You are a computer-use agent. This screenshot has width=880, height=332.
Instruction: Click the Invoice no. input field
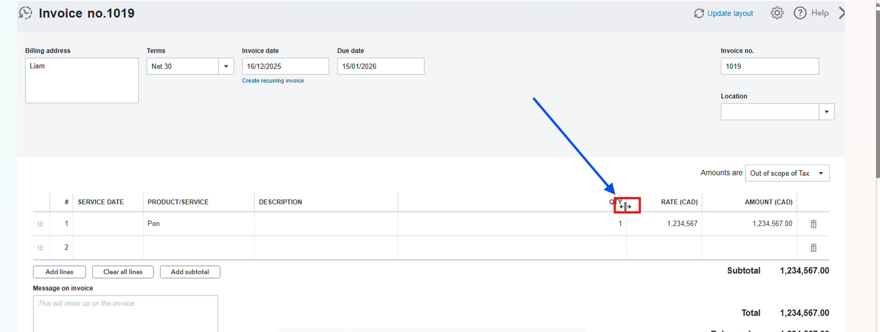coord(770,67)
